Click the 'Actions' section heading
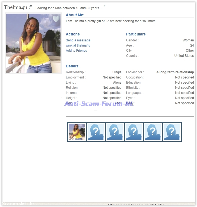The height and width of the screenshot is (207, 197). point(73,34)
